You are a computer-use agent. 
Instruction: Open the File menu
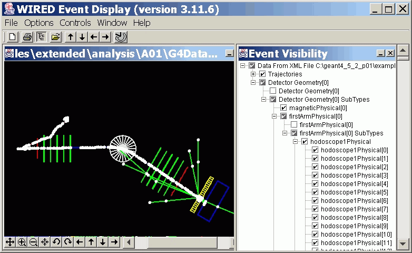[11, 23]
